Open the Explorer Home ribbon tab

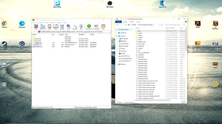[x=125, y=22]
